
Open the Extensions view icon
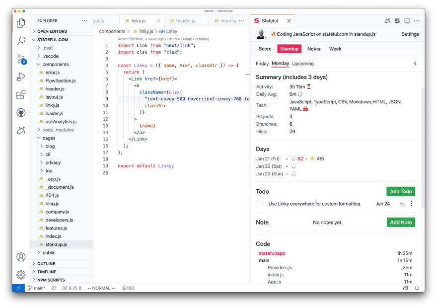[x=21, y=95]
